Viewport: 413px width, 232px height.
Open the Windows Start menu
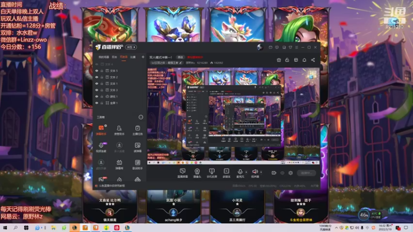click(5, 228)
